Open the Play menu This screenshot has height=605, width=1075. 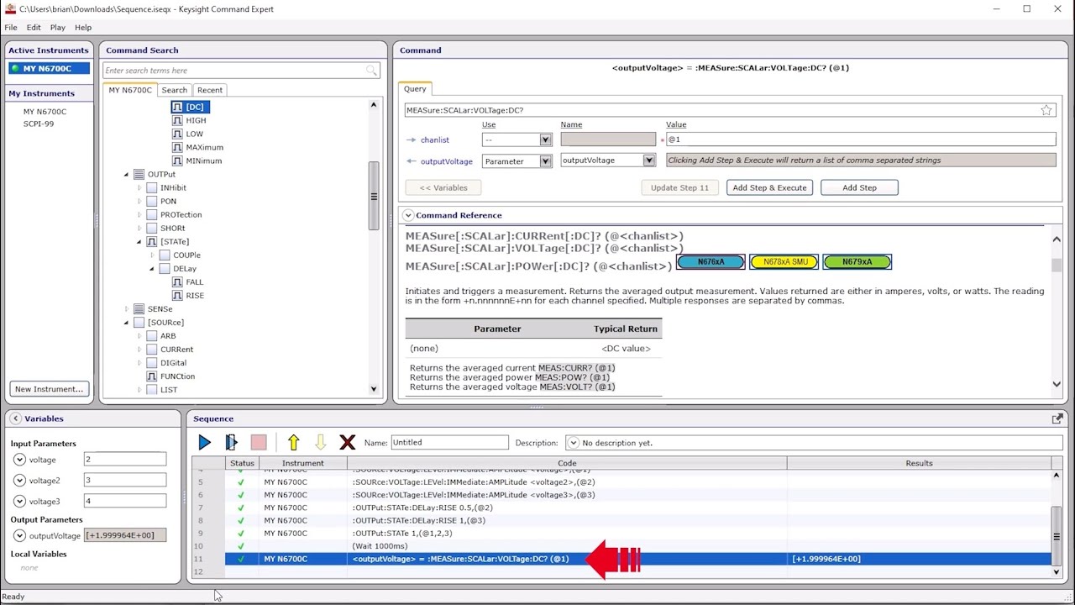(x=58, y=28)
